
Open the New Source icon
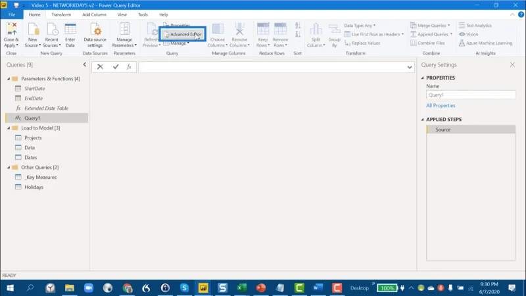click(33, 29)
